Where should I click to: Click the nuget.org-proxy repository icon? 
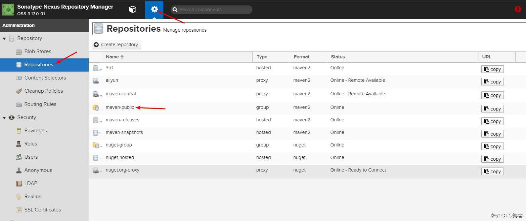(x=96, y=171)
